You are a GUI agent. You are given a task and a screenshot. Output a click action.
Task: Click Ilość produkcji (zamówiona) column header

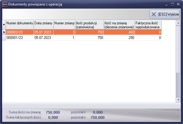pyautogui.click(x=89, y=25)
